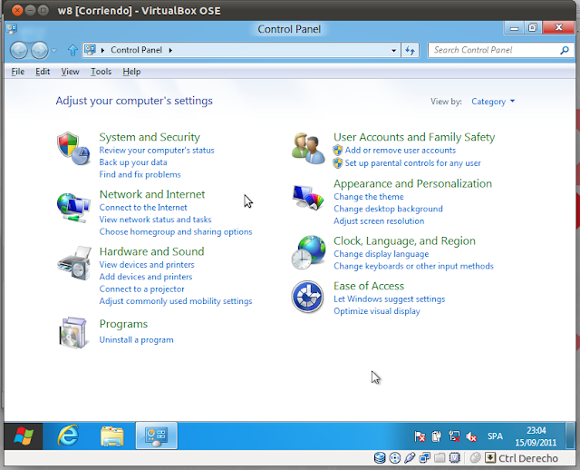Click Adjust screen resolution link

pos(379,221)
